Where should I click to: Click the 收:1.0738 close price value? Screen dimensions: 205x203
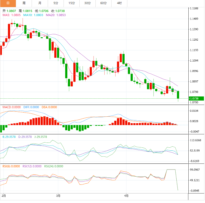[x=58, y=11]
